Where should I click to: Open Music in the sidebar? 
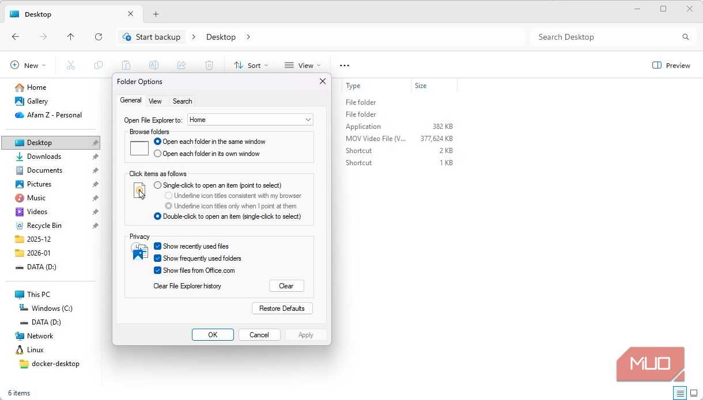36,198
